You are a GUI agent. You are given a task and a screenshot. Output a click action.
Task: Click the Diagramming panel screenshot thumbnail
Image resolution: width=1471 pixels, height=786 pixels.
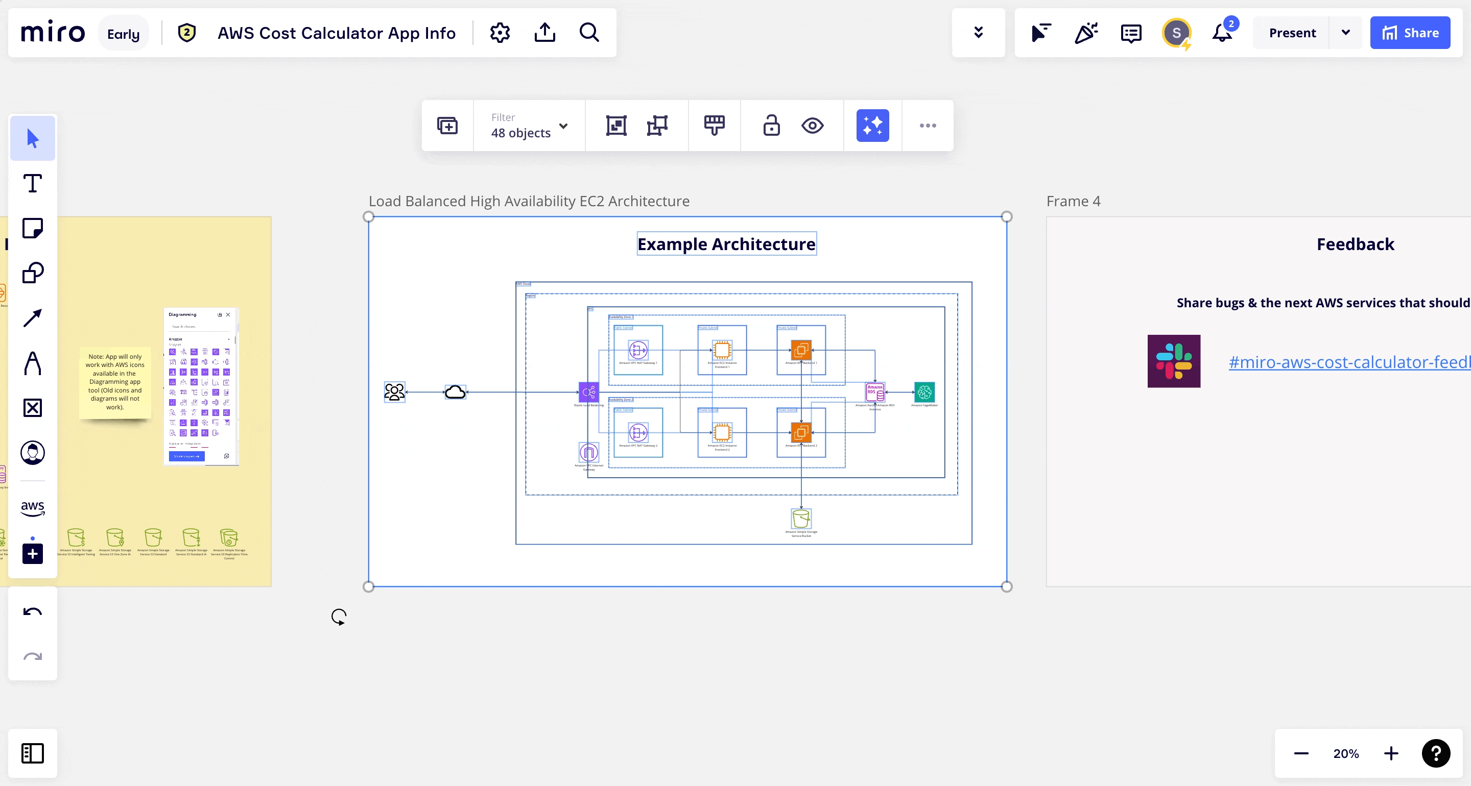point(201,386)
